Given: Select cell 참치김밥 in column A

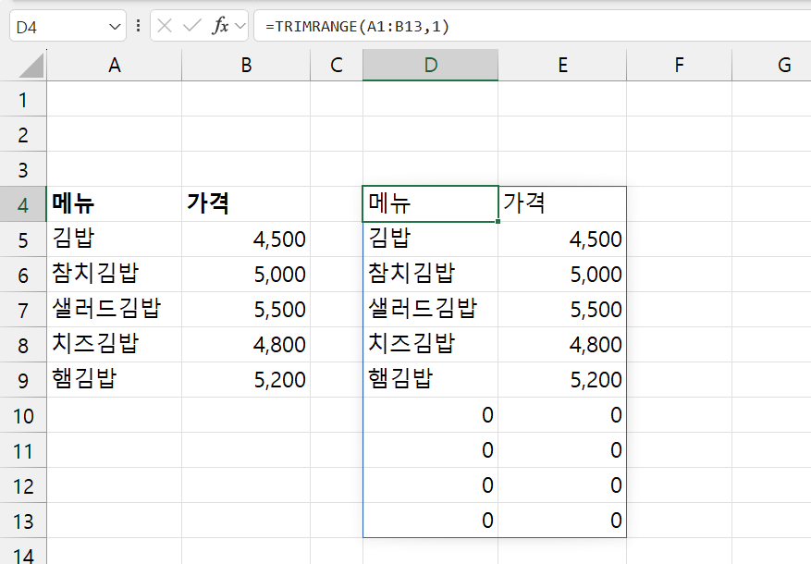Looking at the screenshot, I should 115,275.
